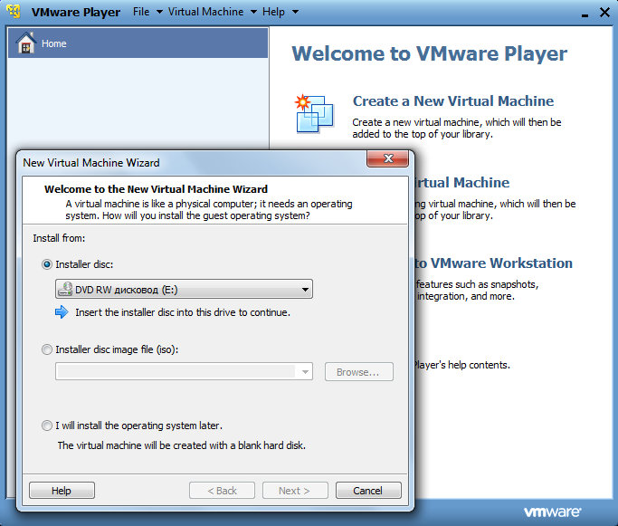The image size is (618, 526).
Task: Click the Home tab in the library
Action: [138, 43]
